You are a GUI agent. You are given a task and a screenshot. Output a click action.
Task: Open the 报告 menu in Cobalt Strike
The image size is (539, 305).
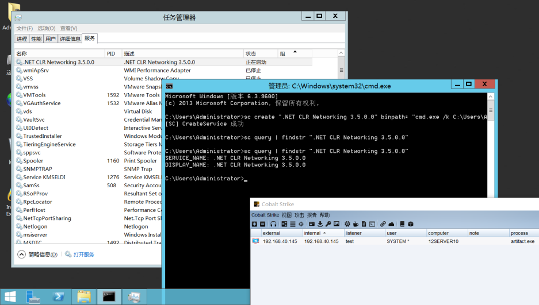pyautogui.click(x=312, y=215)
